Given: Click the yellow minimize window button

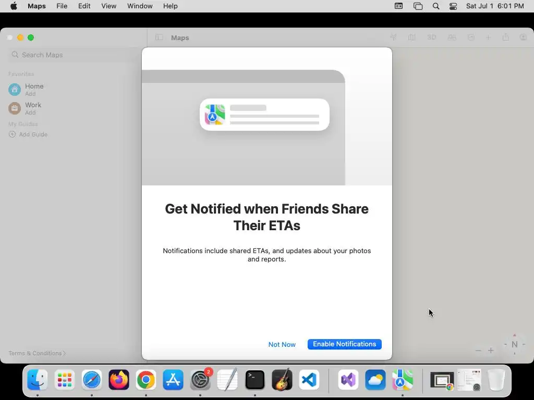Looking at the screenshot, I should (20, 37).
